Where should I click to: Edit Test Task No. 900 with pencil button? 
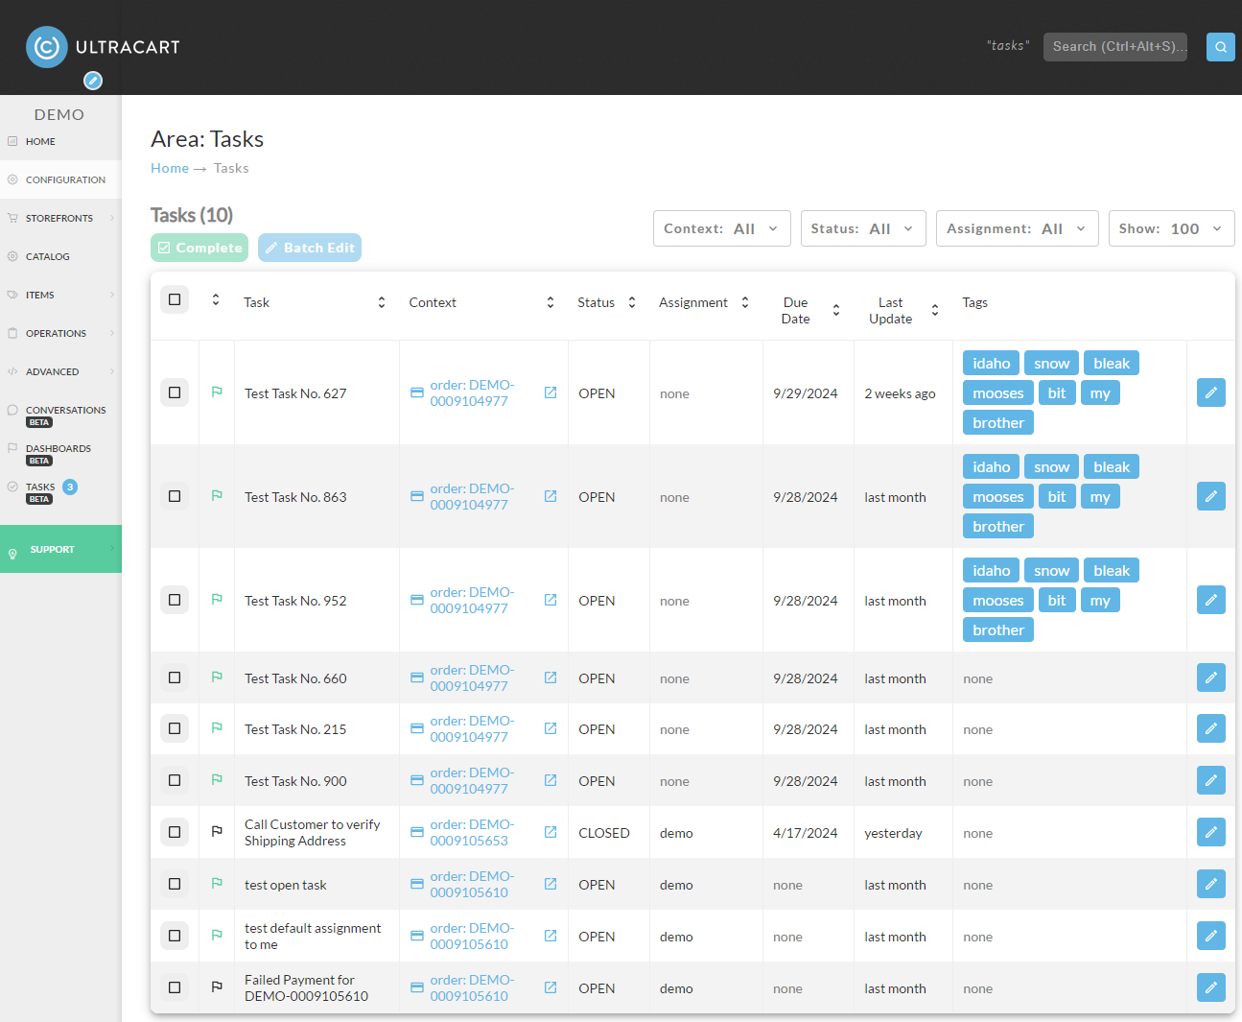pos(1211,780)
